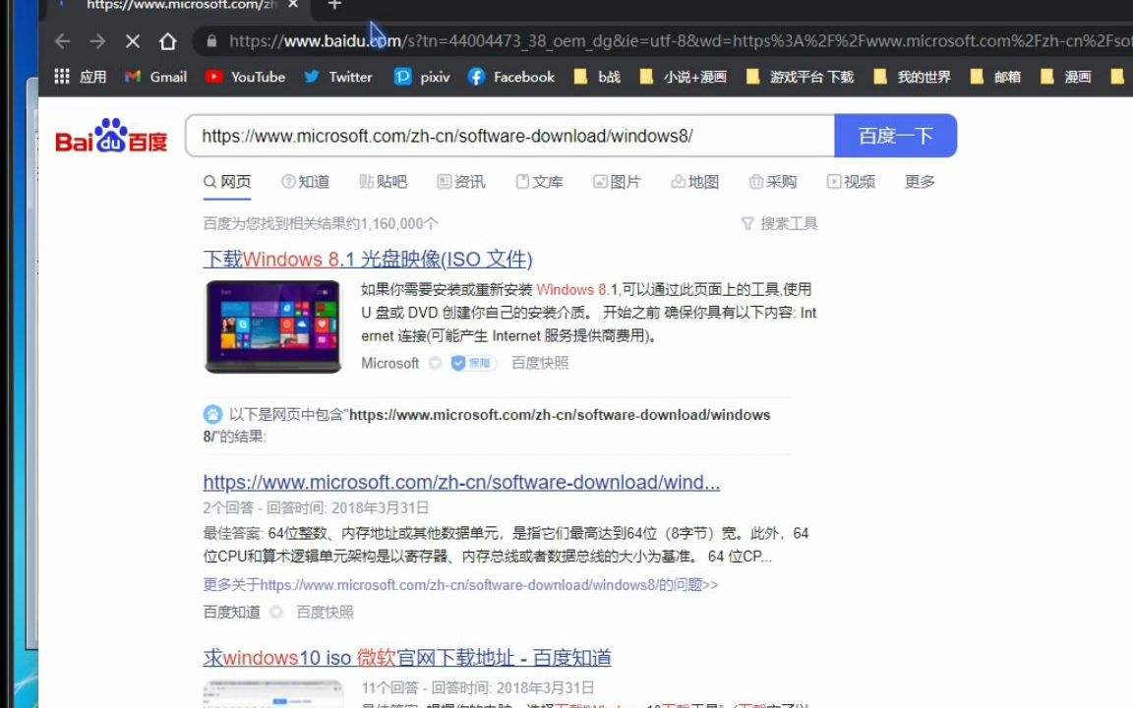The image size is (1133, 708).
Task: Open the Gmail bookmark
Action: 154,77
